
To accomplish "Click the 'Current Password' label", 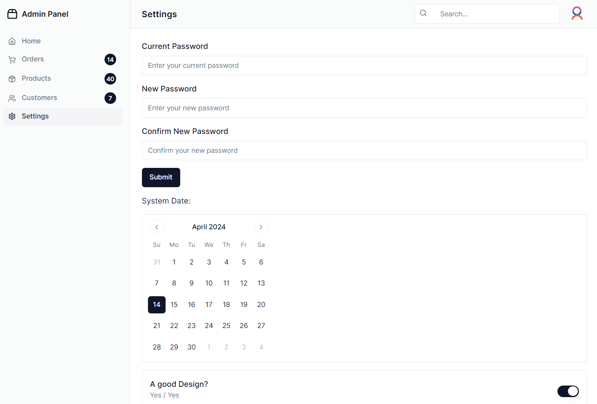I will (x=175, y=46).
